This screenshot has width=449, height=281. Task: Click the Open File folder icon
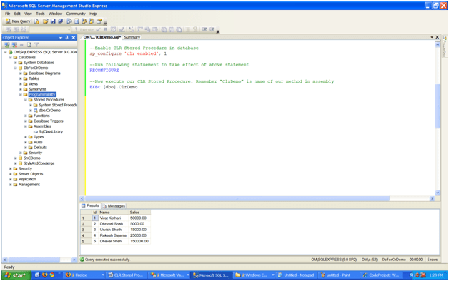[45, 21]
